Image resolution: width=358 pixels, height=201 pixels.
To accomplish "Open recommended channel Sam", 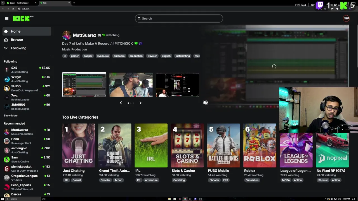I will click(27, 159).
